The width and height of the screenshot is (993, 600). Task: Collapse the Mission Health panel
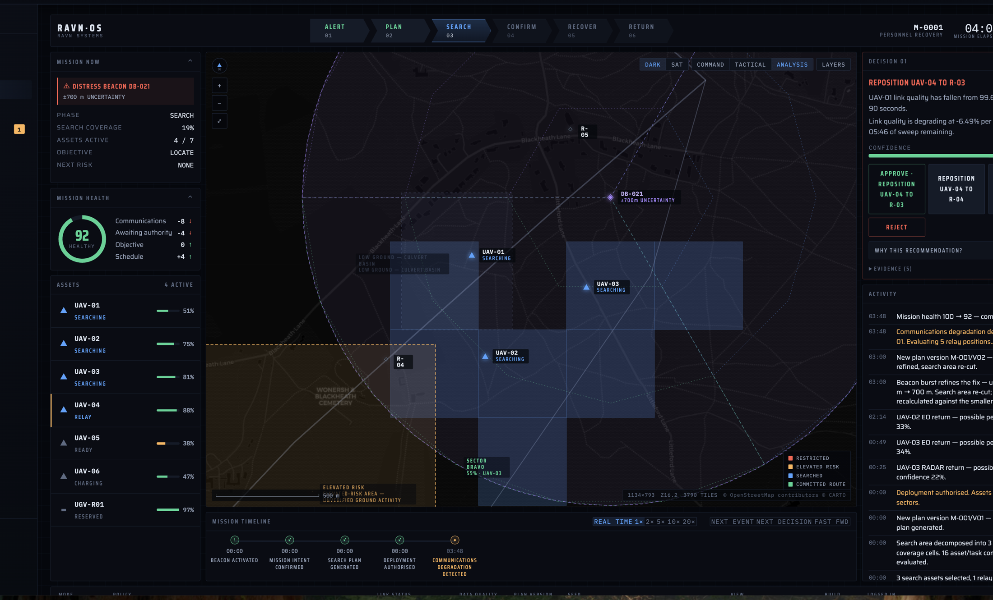click(190, 197)
